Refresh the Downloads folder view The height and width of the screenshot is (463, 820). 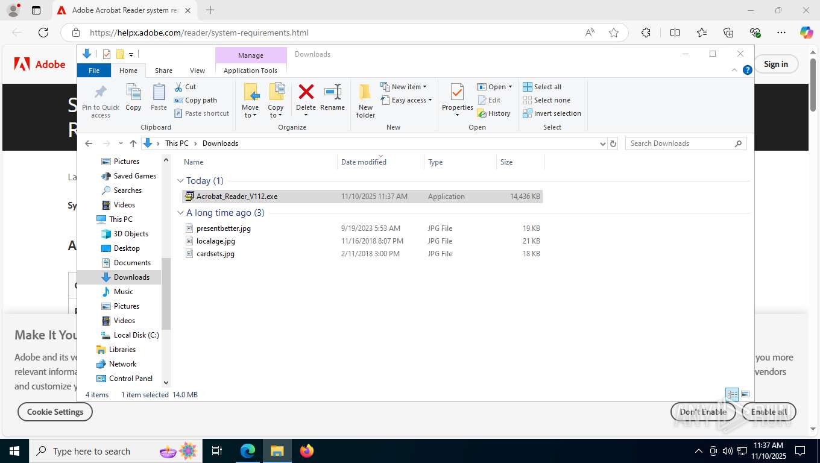click(x=613, y=143)
